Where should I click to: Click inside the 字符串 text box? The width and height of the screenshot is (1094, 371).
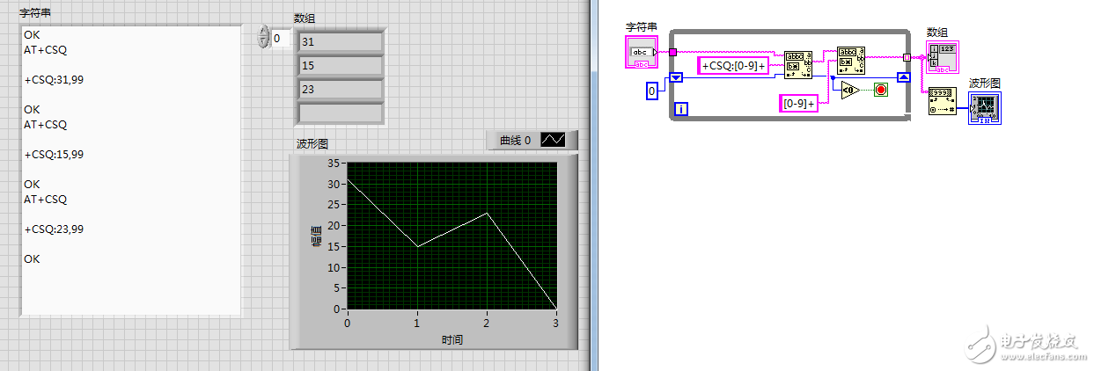[131, 171]
